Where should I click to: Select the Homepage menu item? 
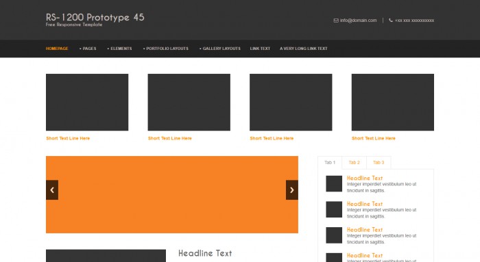pos(57,49)
